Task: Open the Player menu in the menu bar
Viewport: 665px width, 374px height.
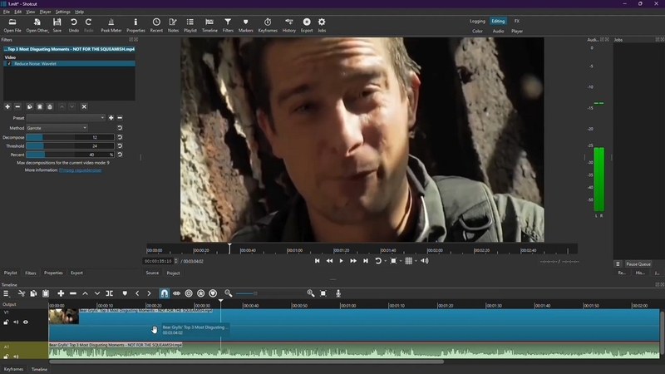Action: coord(45,12)
